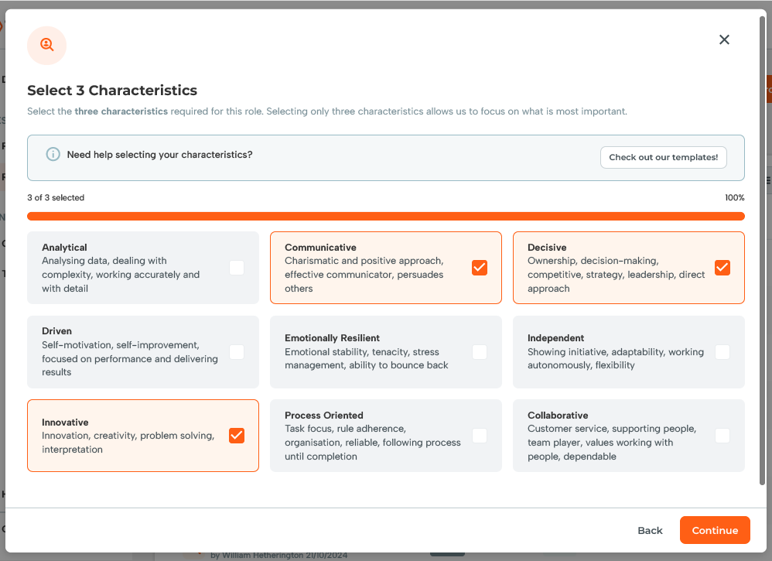Enable the Emotionally Resilient checkbox
This screenshot has height=561, width=772.
(480, 351)
